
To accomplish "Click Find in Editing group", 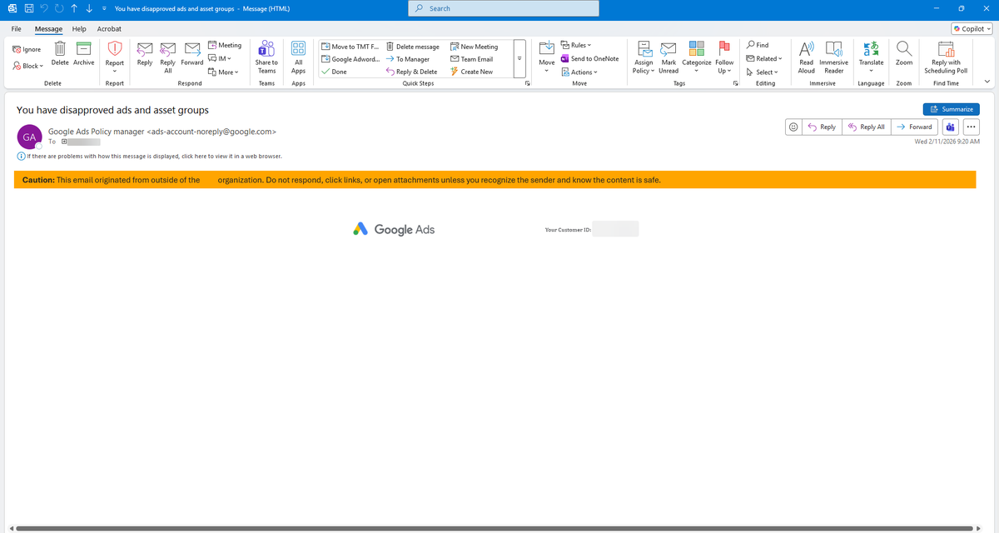I will [x=758, y=45].
